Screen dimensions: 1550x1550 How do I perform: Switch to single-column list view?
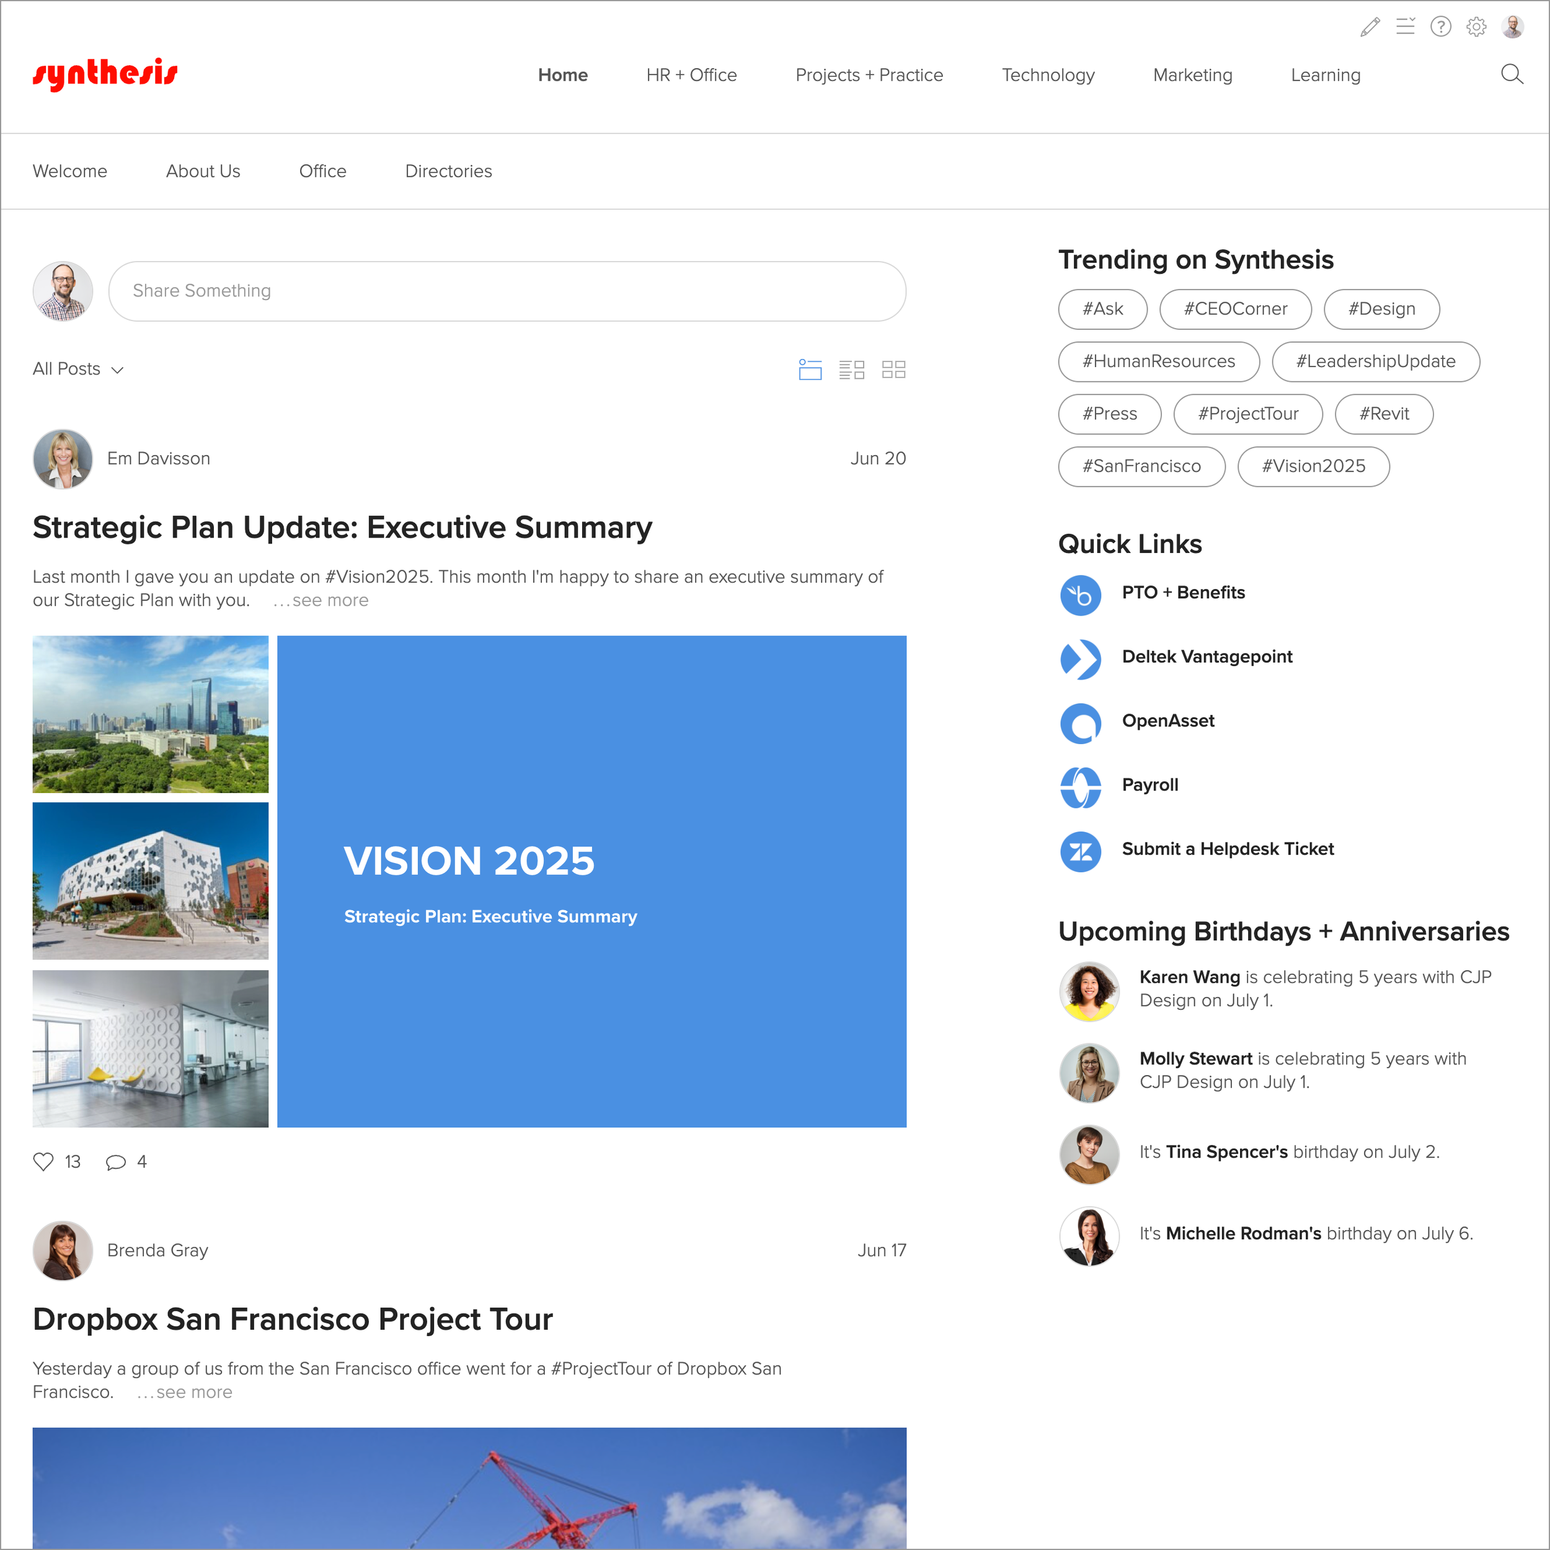(x=810, y=369)
